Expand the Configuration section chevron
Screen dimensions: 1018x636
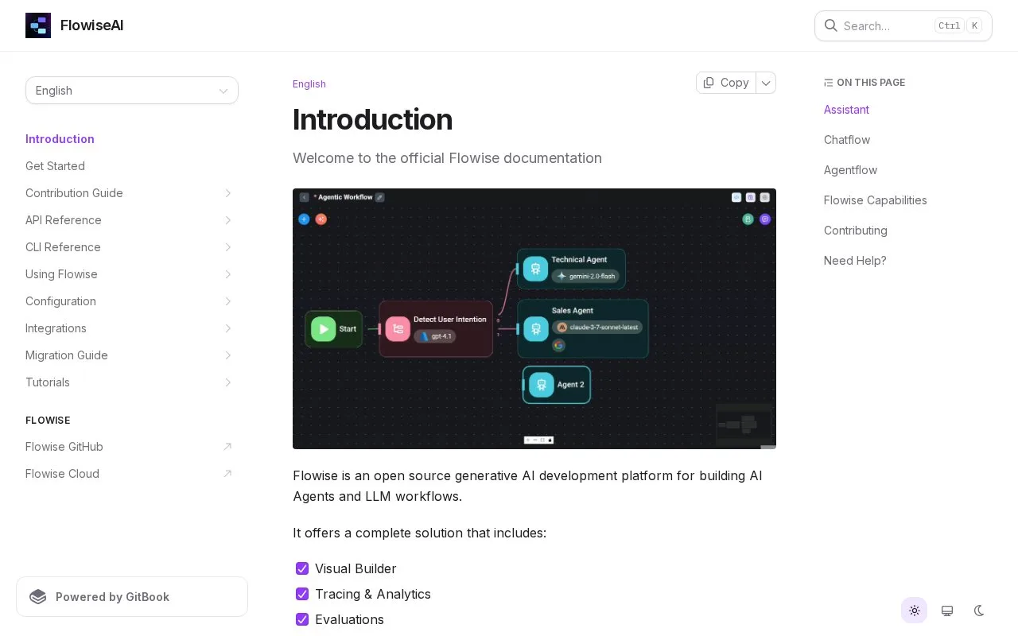click(227, 301)
